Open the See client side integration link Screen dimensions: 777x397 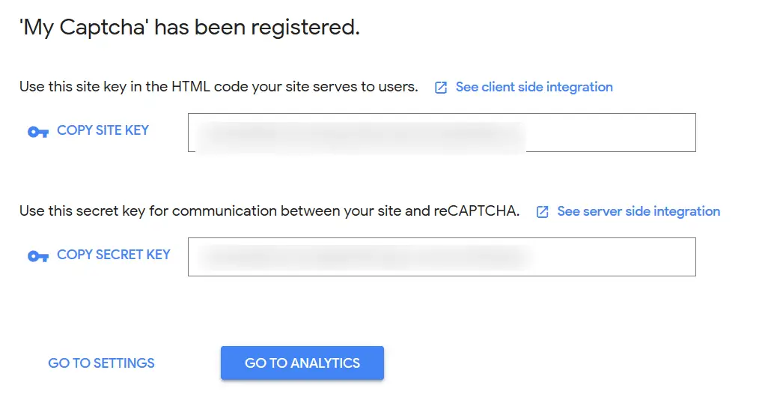[x=534, y=87]
